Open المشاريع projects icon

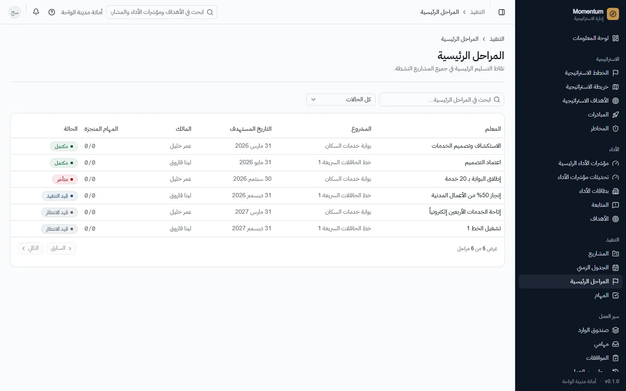(616, 254)
